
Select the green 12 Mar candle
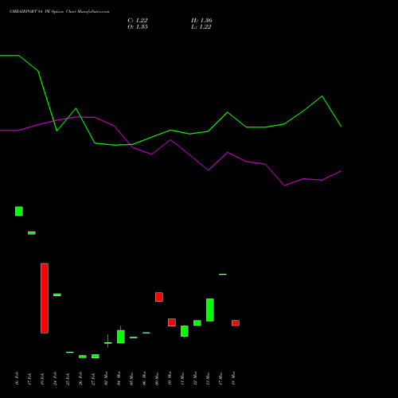pos(197,323)
